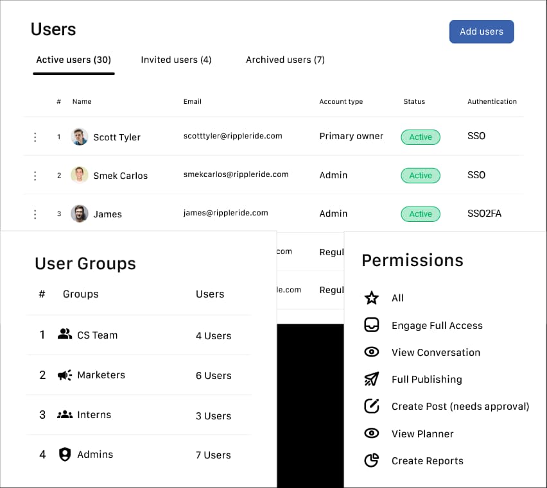The image size is (547, 488).
Task: Open the three-dot menu next to James
Action: click(x=35, y=214)
